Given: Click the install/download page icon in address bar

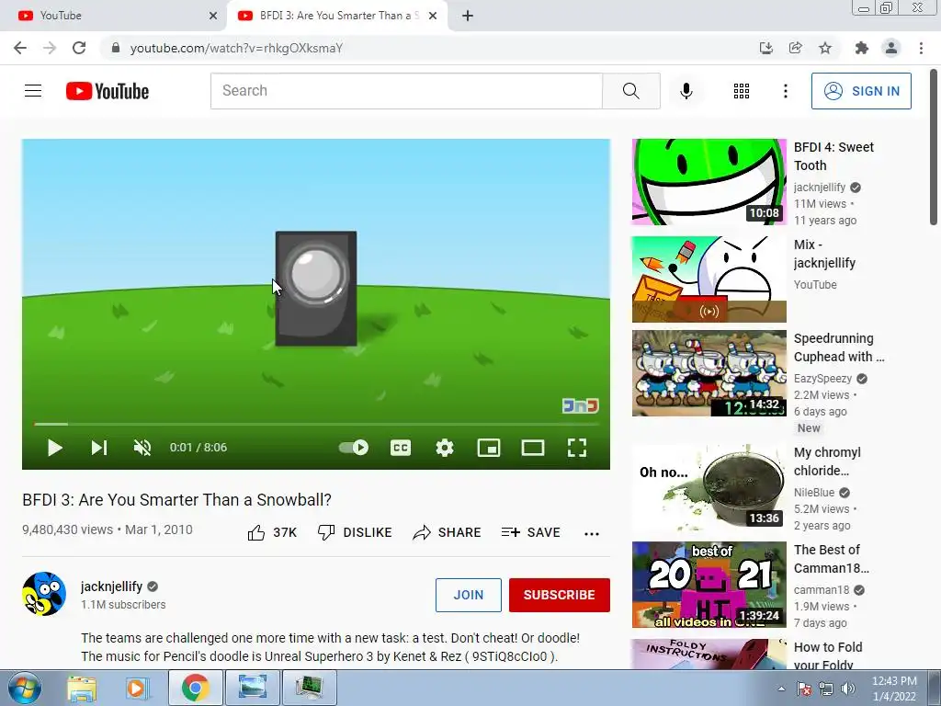Looking at the screenshot, I should pyautogui.click(x=765, y=48).
